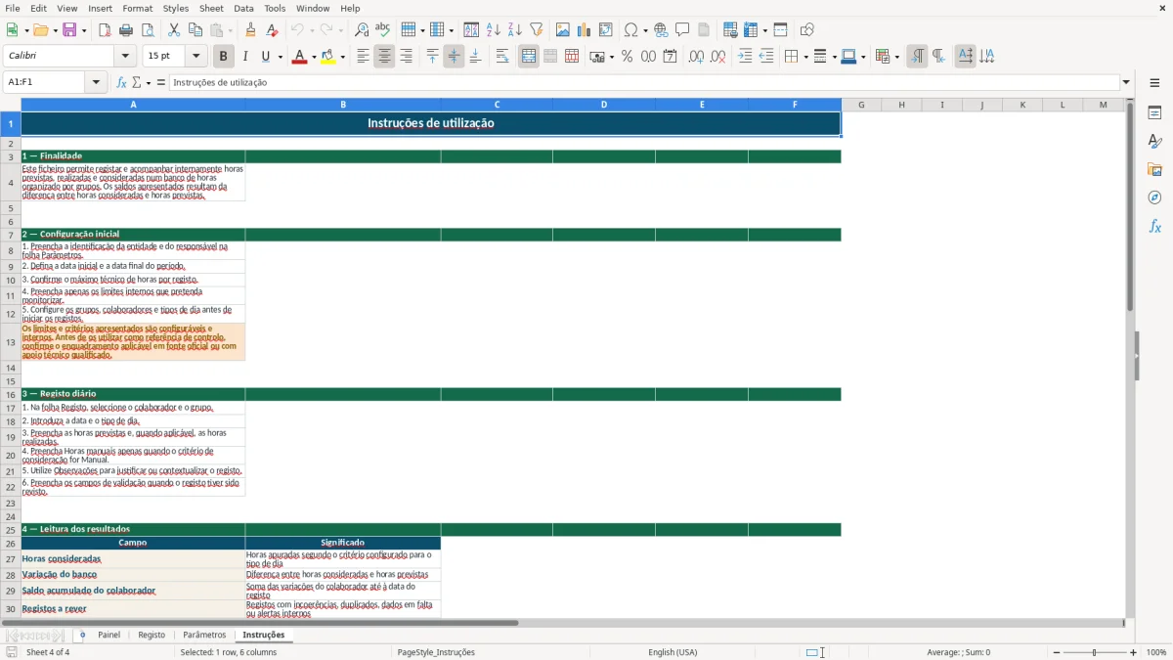The height and width of the screenshot is (660, 1173).
Task: Click the Increase Indent icon
Action: [x=745, y=57]
